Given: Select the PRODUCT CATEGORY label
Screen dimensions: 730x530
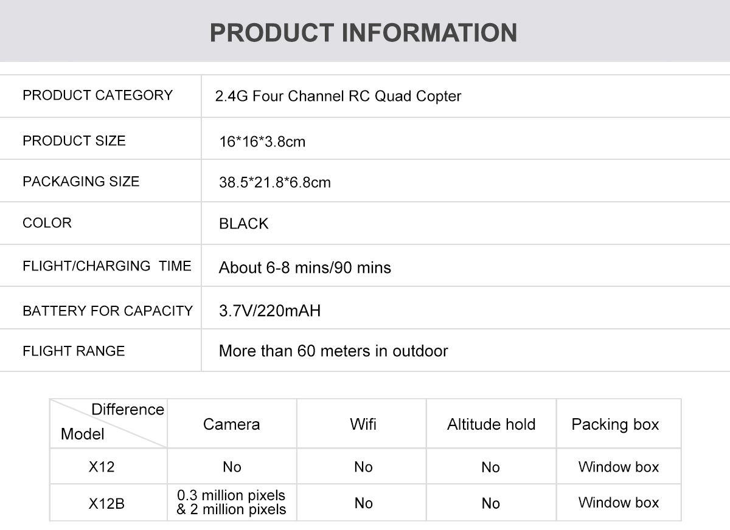Looking at the screenshot, I should point(97,95).
